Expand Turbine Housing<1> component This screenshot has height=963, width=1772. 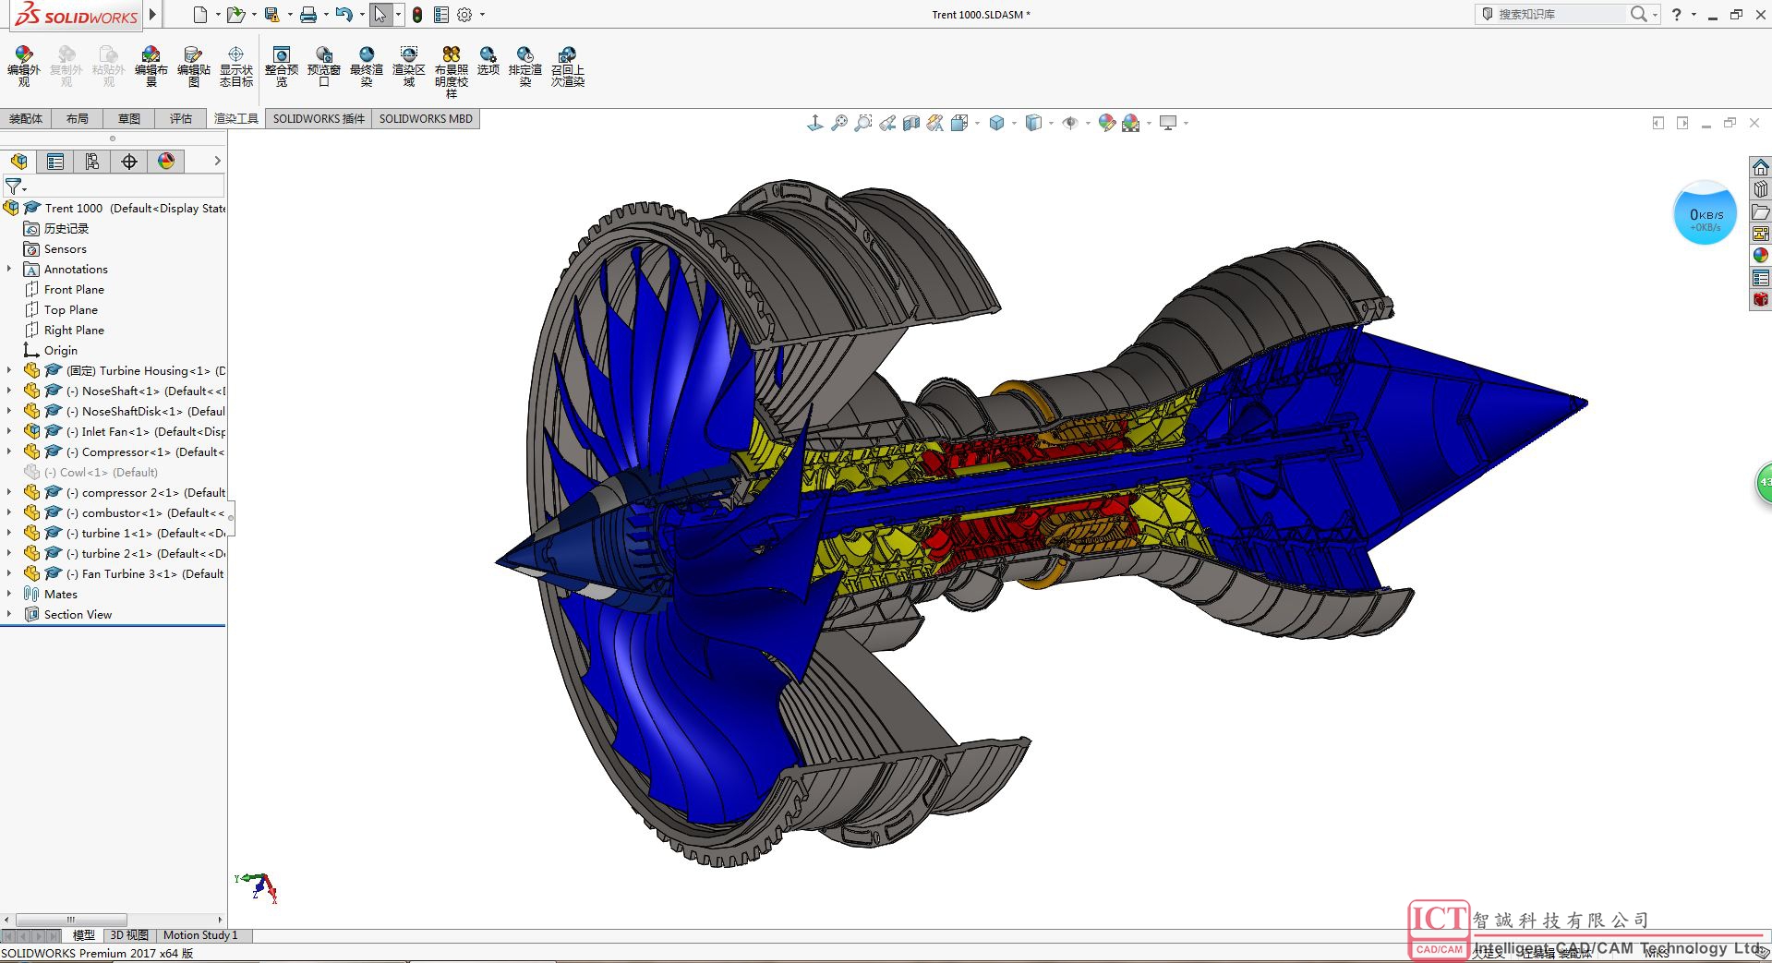[9, 370]
